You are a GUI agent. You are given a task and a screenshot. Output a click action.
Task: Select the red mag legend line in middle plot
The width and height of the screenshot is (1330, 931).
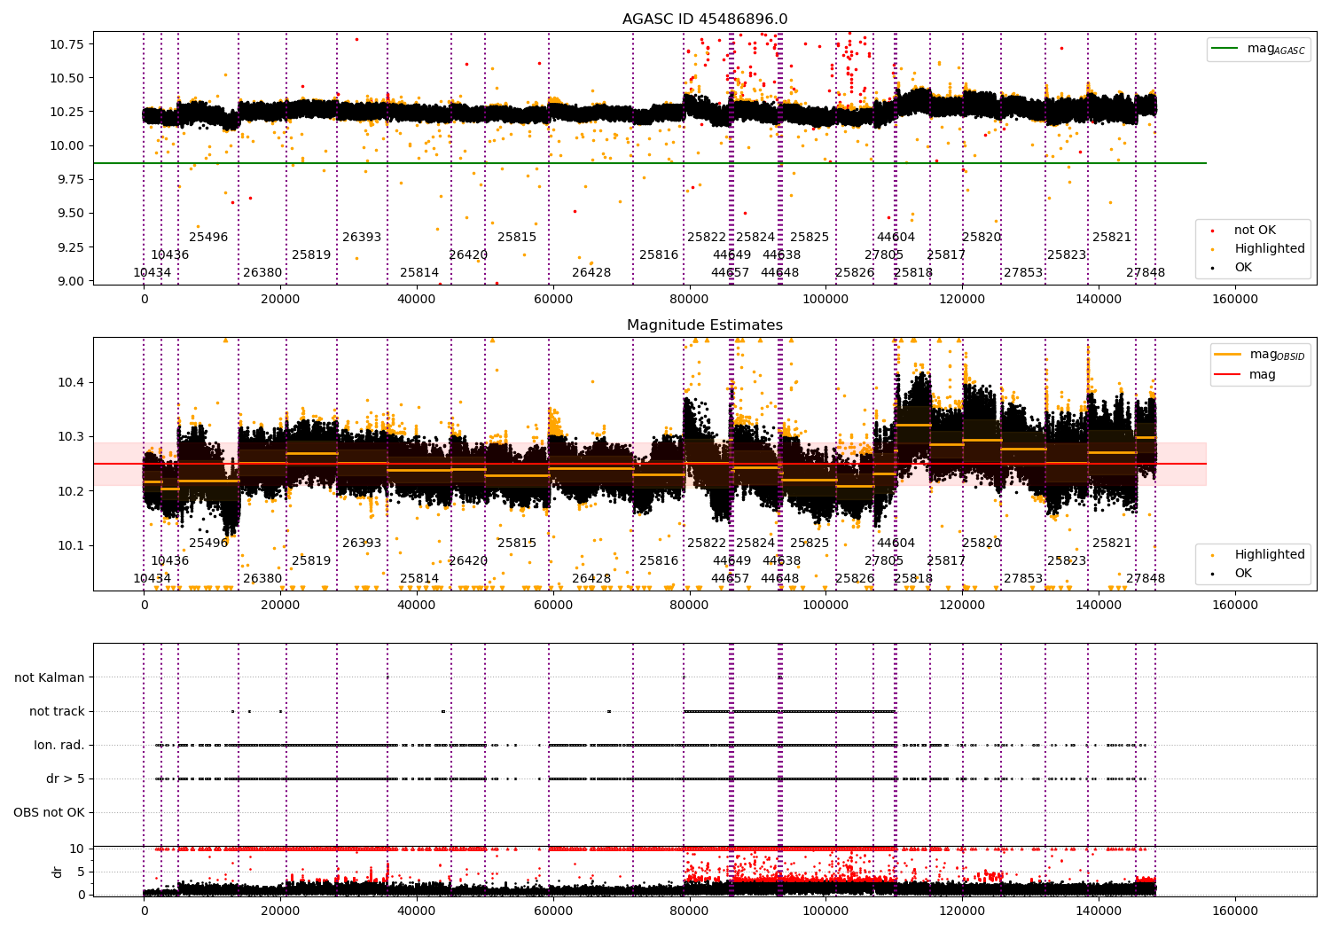coord(1228,375)
